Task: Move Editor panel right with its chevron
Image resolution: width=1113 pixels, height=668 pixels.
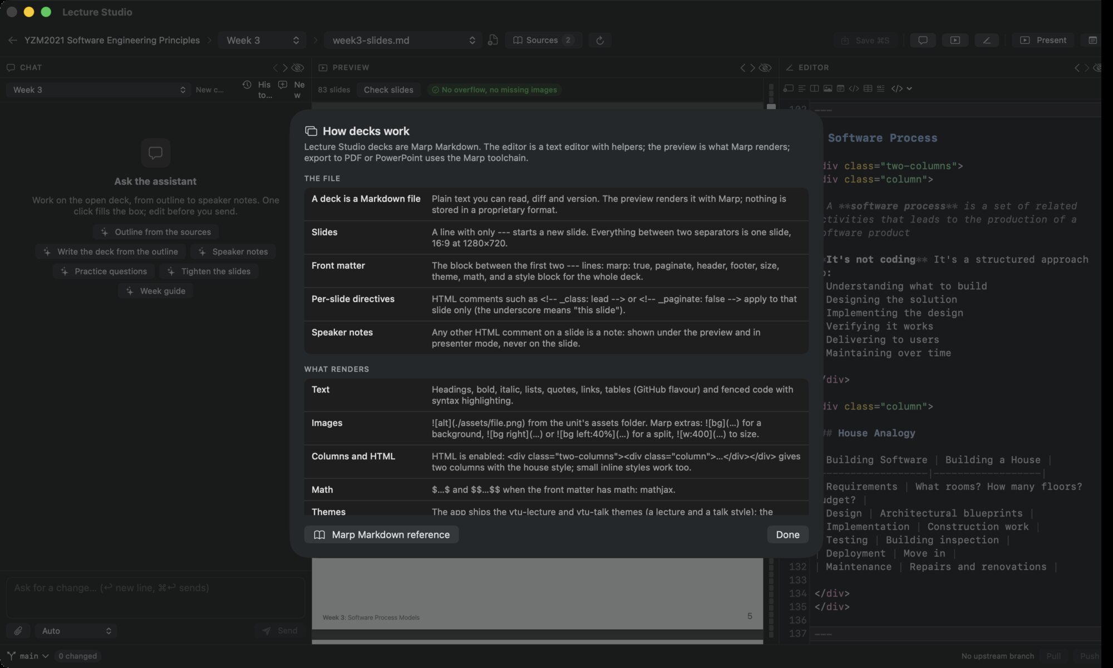Action: (1086, 67)
